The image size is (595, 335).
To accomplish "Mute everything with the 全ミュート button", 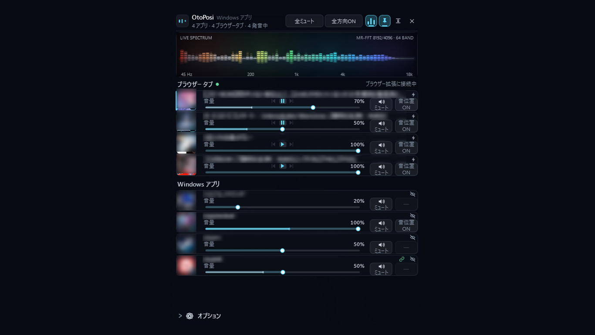I will (304, 21).
